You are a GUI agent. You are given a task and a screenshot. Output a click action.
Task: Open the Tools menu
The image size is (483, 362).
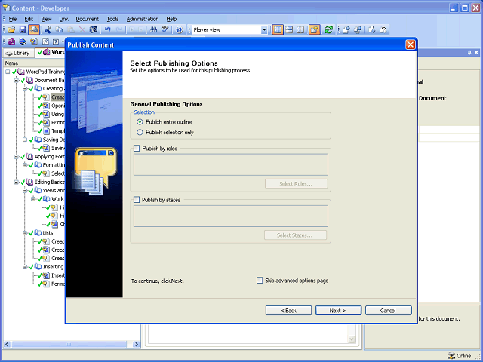point(112,19)
